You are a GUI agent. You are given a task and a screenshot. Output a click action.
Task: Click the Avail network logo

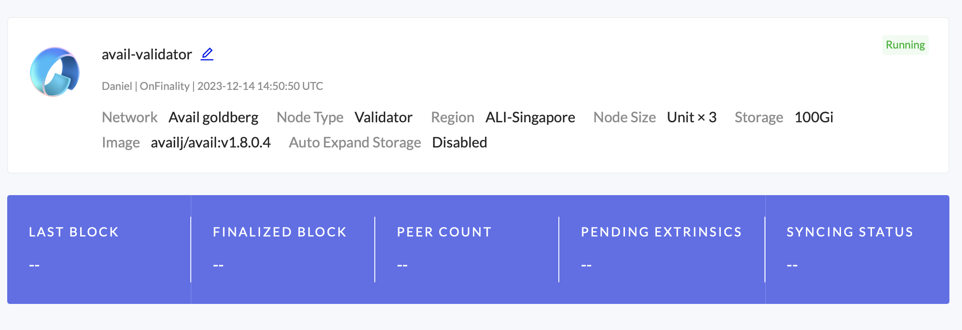[55, 72]
